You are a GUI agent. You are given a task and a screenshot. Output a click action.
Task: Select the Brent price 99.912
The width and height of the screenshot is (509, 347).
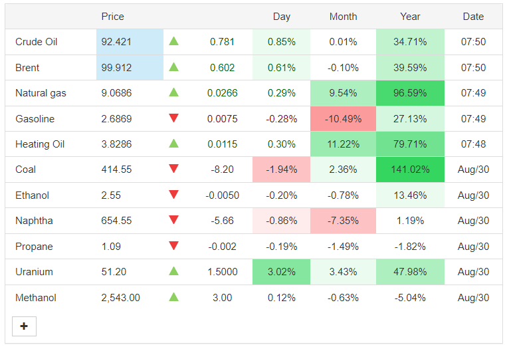tap(116, 68)
